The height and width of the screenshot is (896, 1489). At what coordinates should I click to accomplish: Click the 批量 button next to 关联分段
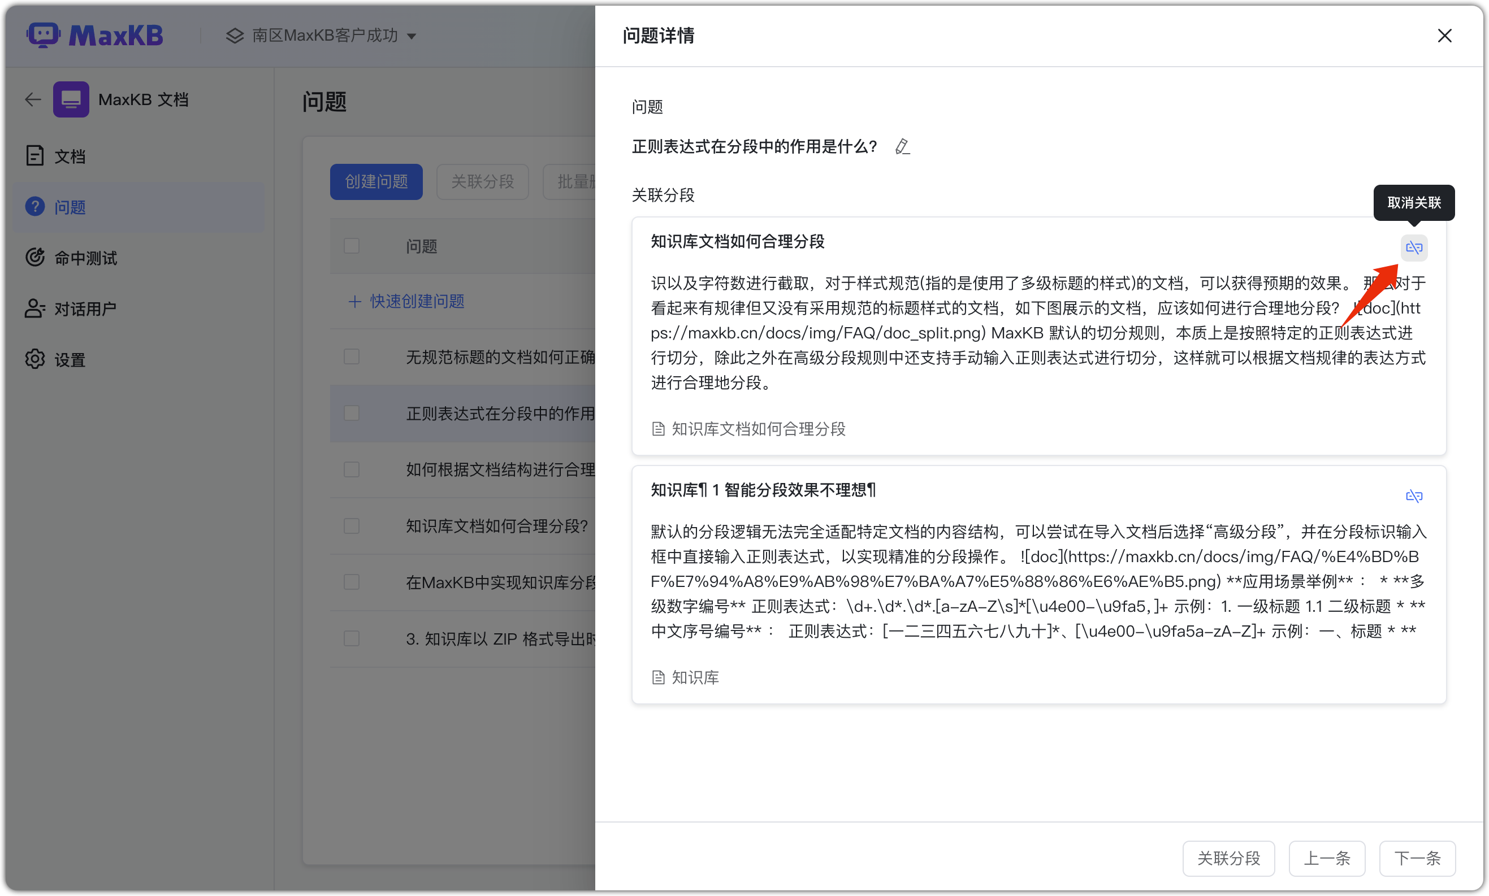569,181
